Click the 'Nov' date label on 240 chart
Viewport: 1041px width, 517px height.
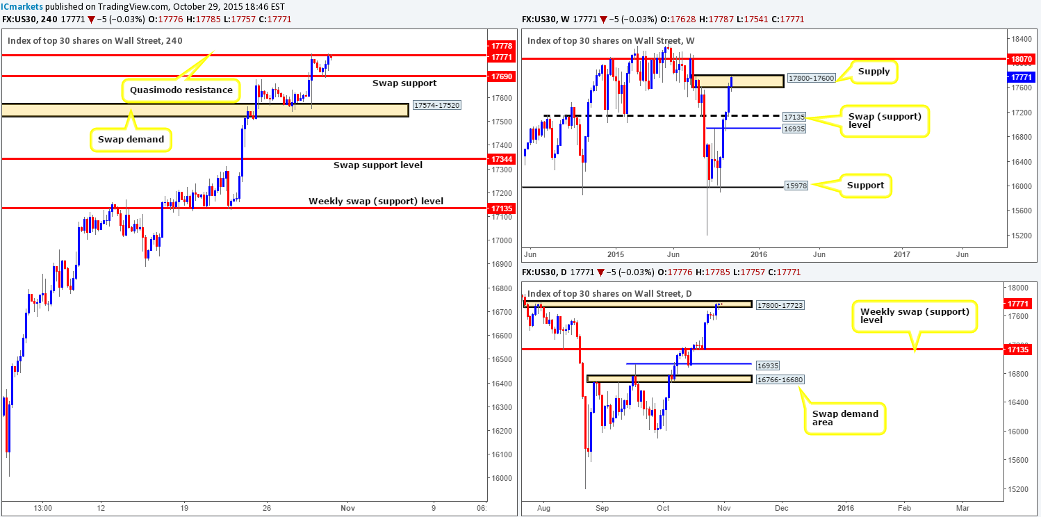click(348, 509)
